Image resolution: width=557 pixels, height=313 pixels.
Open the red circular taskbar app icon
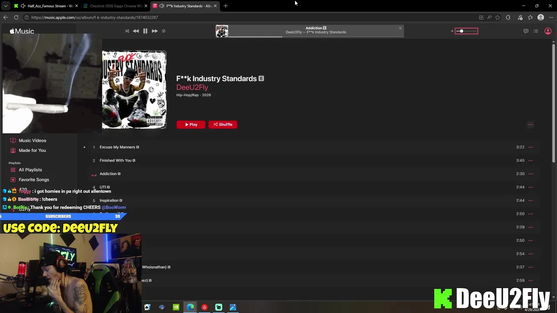click(x=204, y=307)
